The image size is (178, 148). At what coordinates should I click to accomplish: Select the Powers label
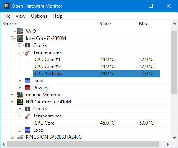(41, 88)
